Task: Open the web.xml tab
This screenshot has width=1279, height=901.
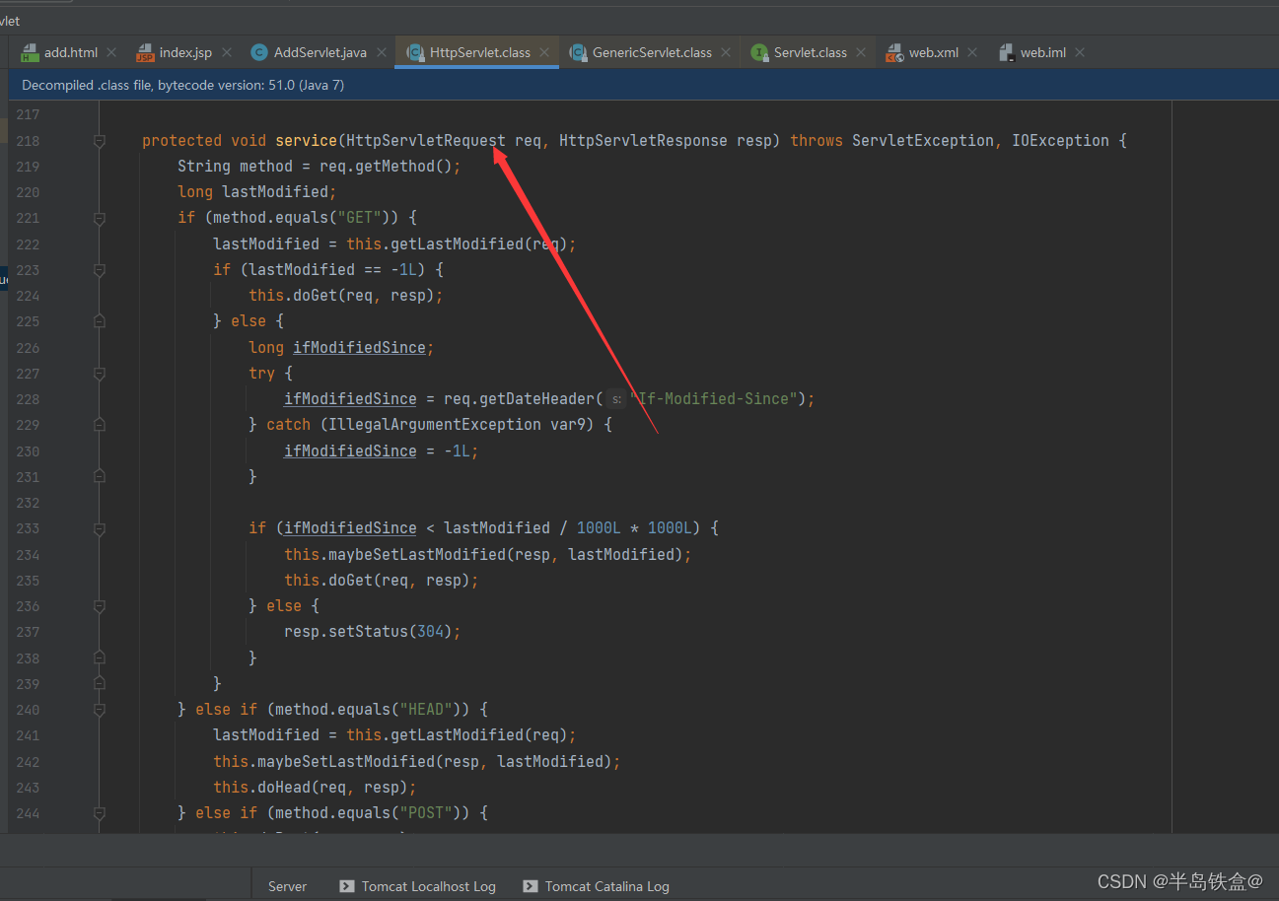Action: click(933, 52)
